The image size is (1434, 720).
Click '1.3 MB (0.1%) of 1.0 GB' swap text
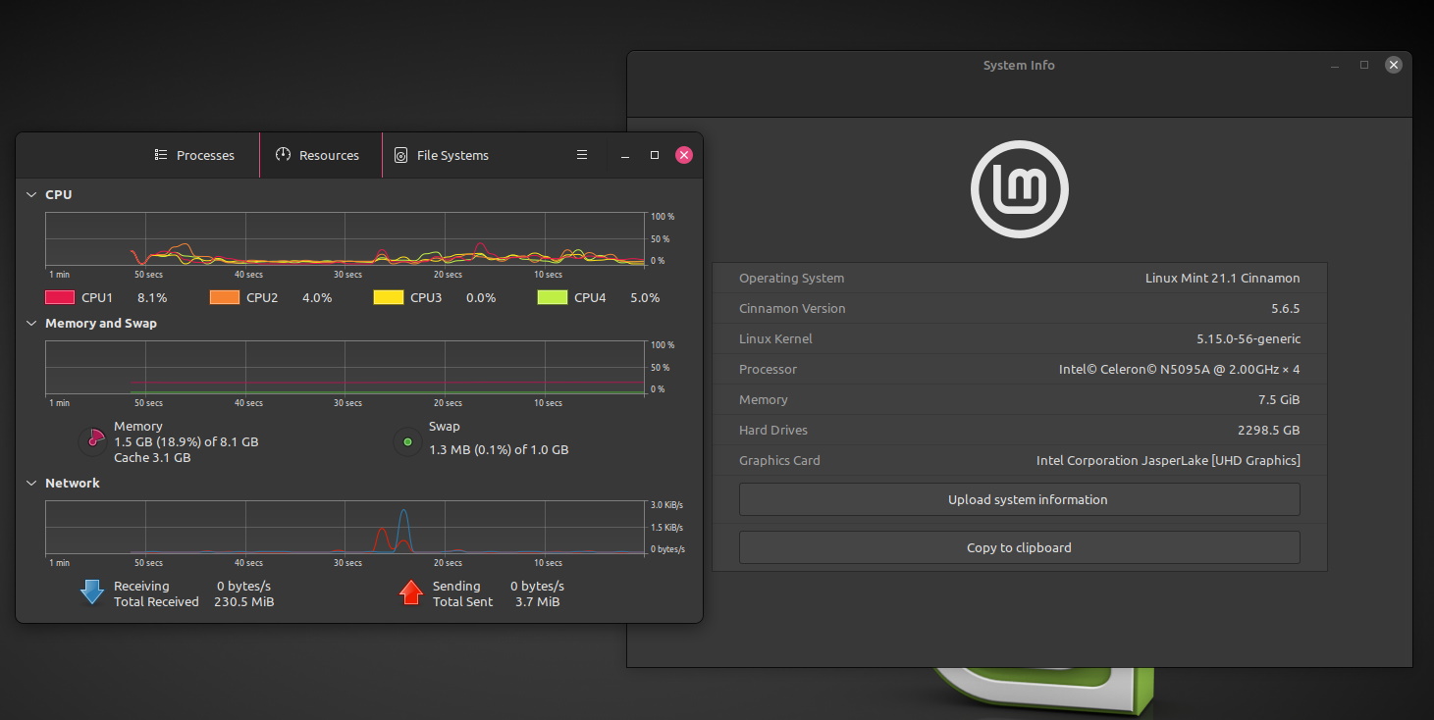(x=499, y=449)
